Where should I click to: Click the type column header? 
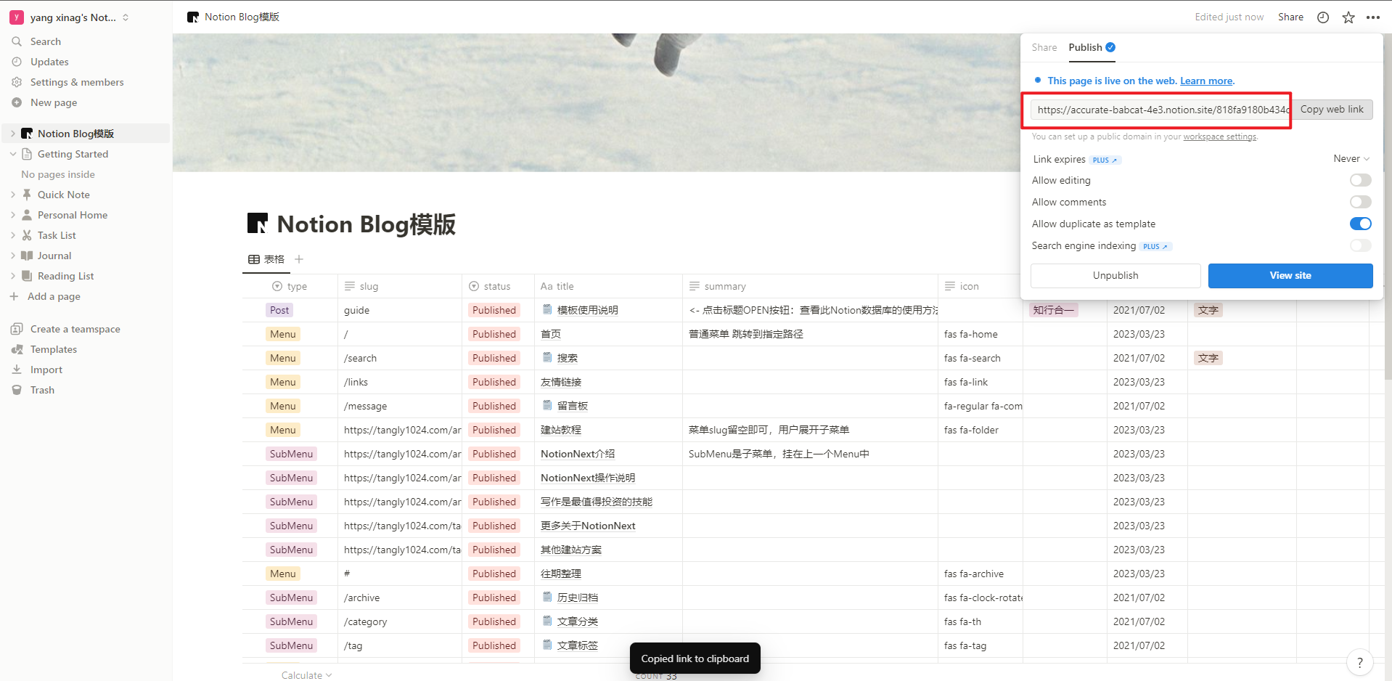[290, 286]
